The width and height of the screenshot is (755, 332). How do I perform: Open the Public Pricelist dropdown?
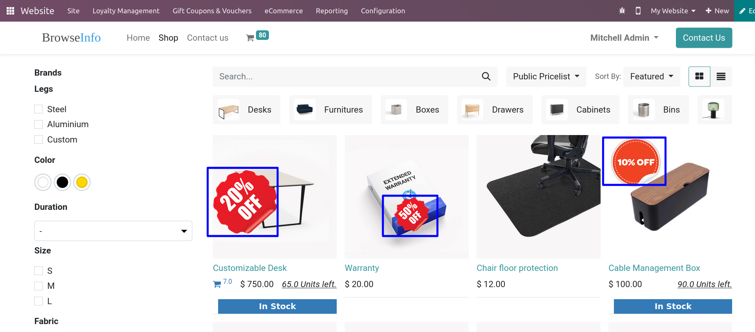(x=546, y=76)
